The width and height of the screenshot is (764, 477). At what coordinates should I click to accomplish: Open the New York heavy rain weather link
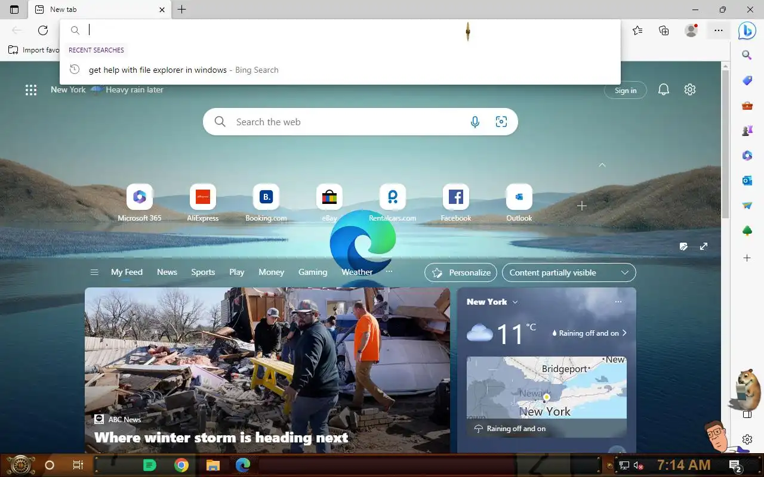pos(107,89)
